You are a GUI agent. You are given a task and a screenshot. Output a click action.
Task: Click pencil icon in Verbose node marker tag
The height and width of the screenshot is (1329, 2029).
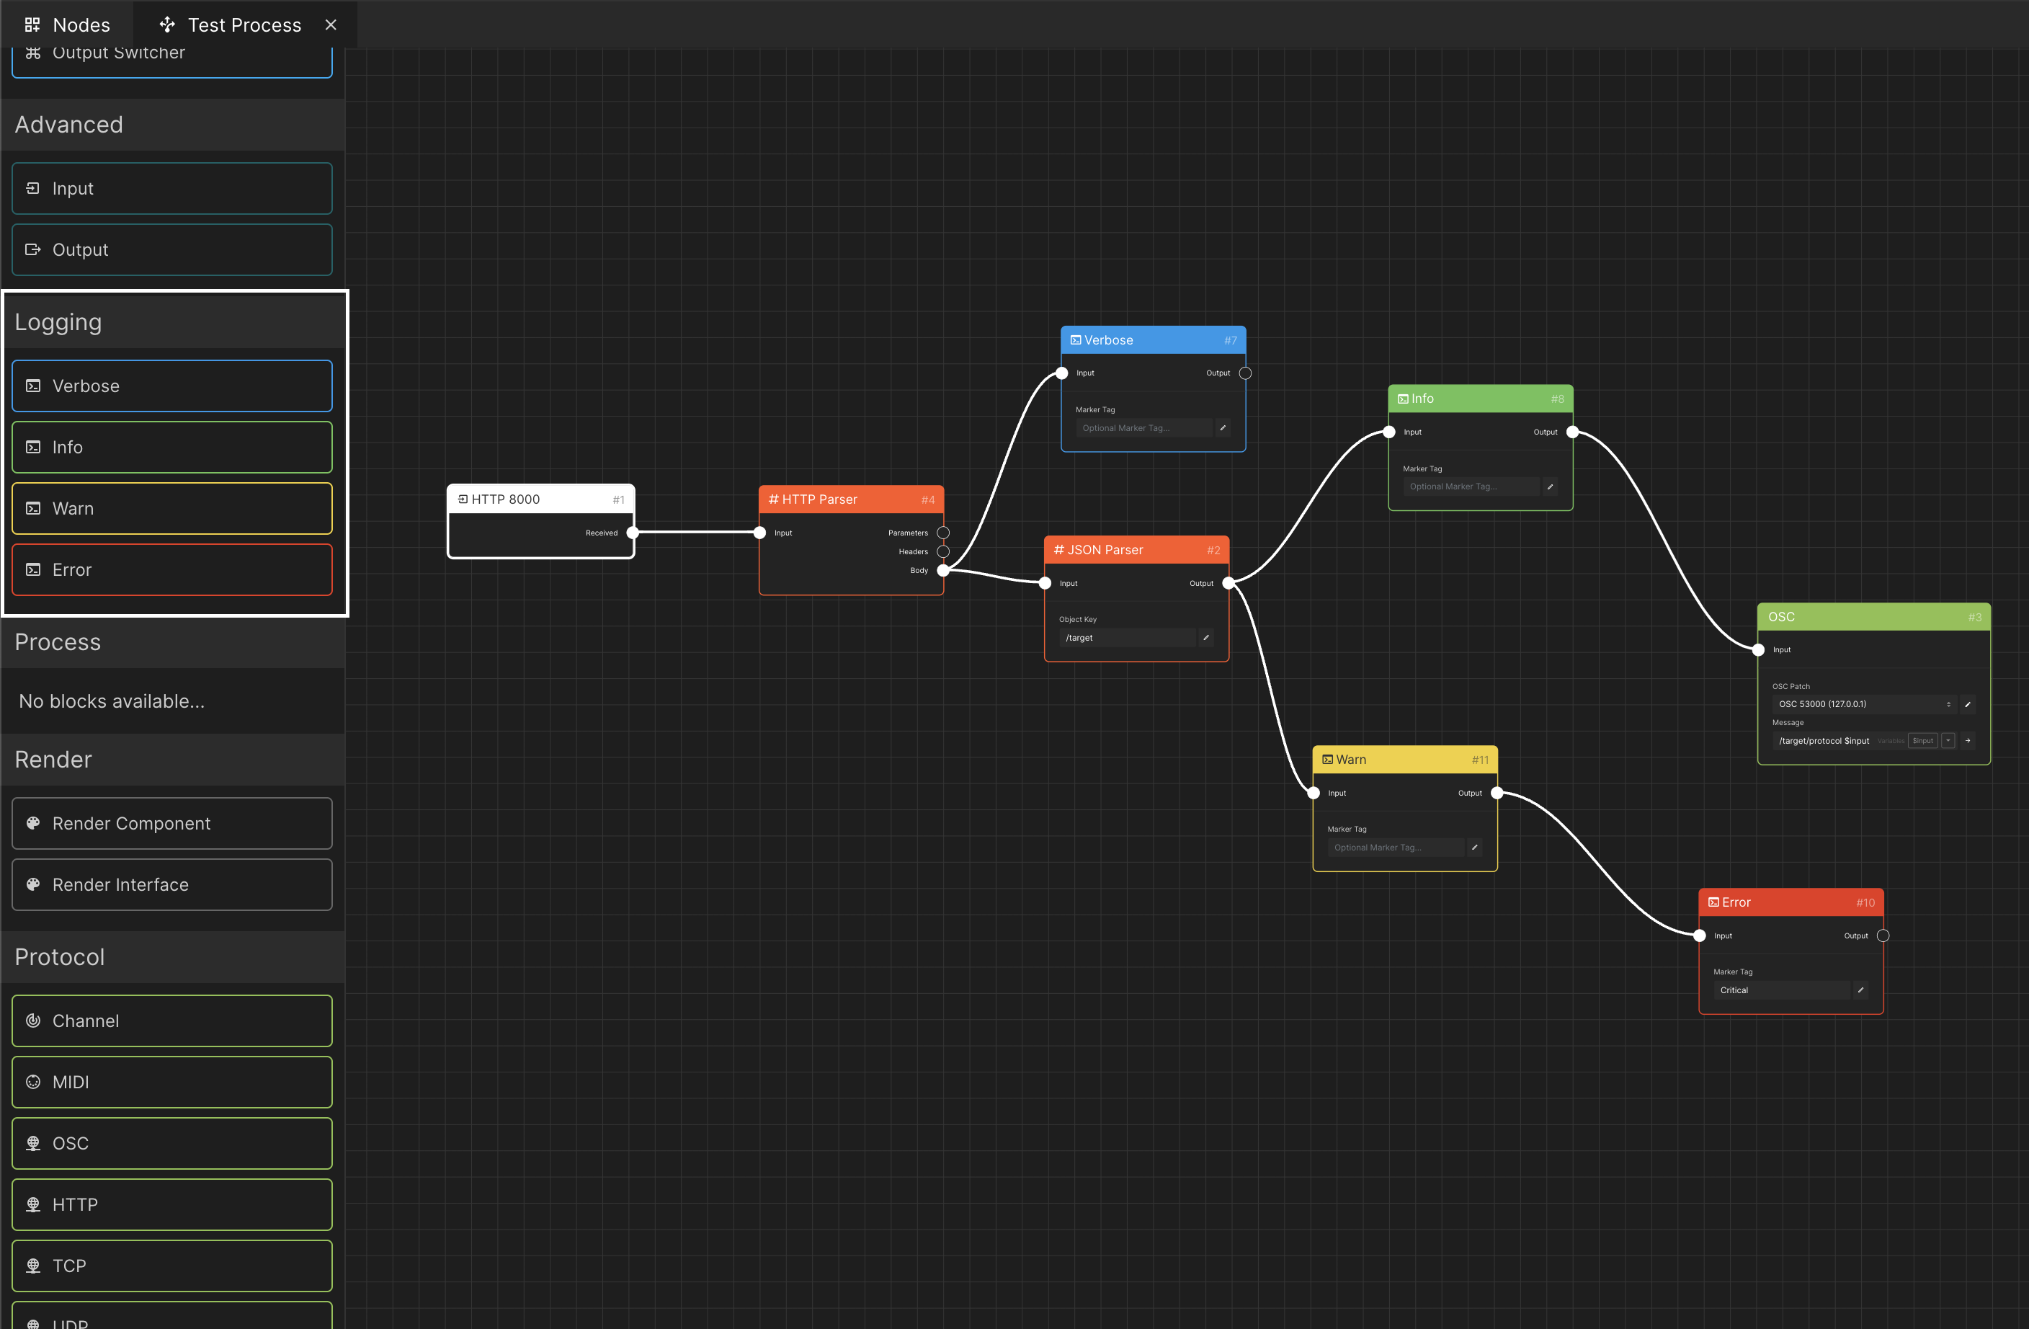pyautogui.click(x=1223, y=427)
